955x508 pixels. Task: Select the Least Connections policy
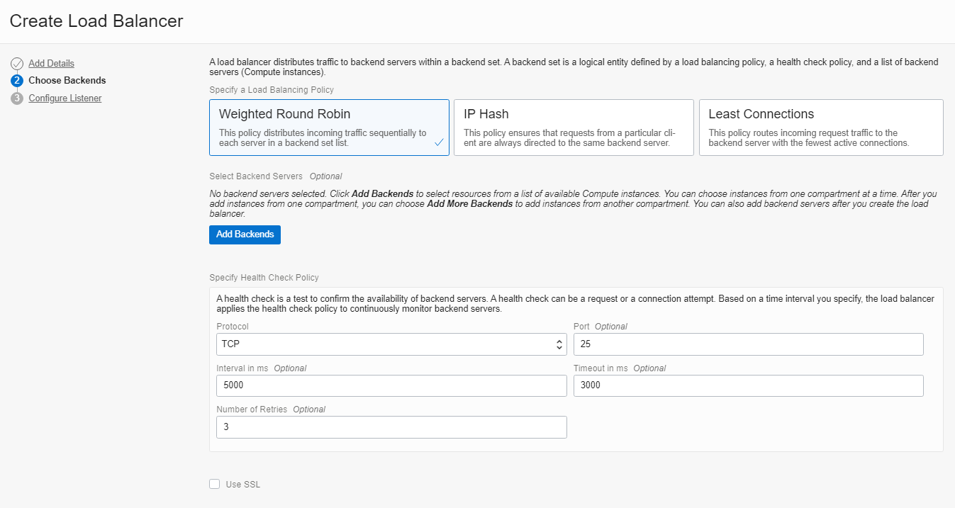(x=820, y=128)
